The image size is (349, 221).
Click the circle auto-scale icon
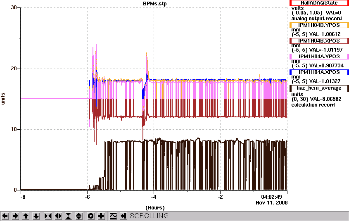click(x=91, y=216)
